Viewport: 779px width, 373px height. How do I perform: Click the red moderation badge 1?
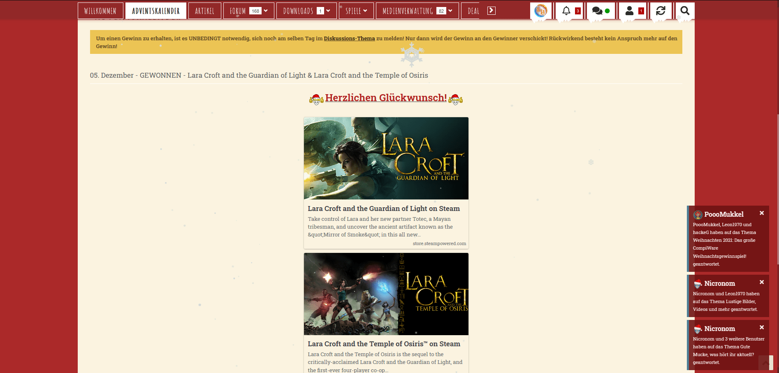tap(641, 11)
